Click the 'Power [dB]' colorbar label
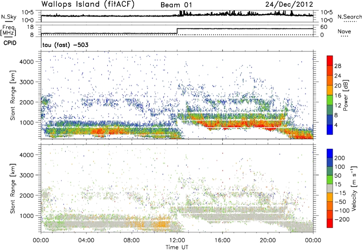362x250 pixels. click(x=346, y=95)
